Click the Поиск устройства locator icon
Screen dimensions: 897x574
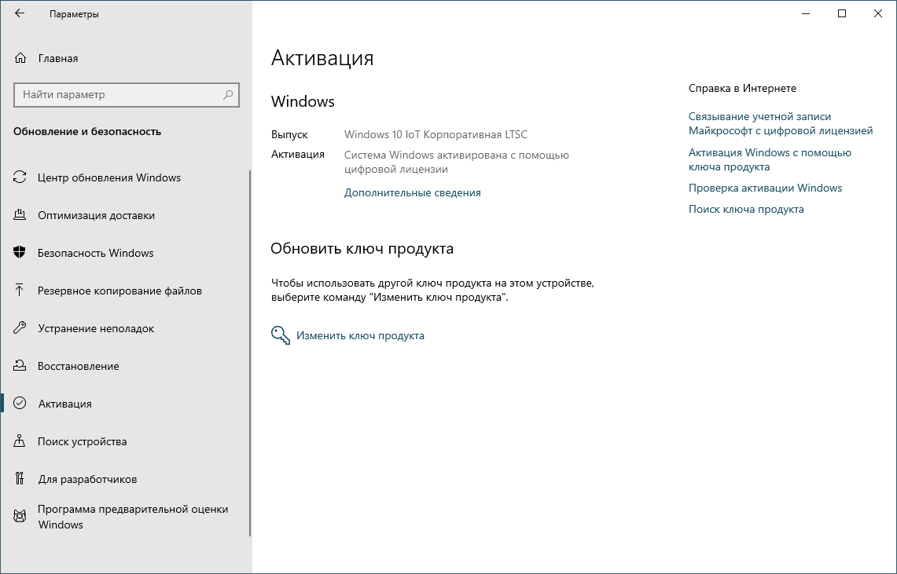click(x=20, y=441)
